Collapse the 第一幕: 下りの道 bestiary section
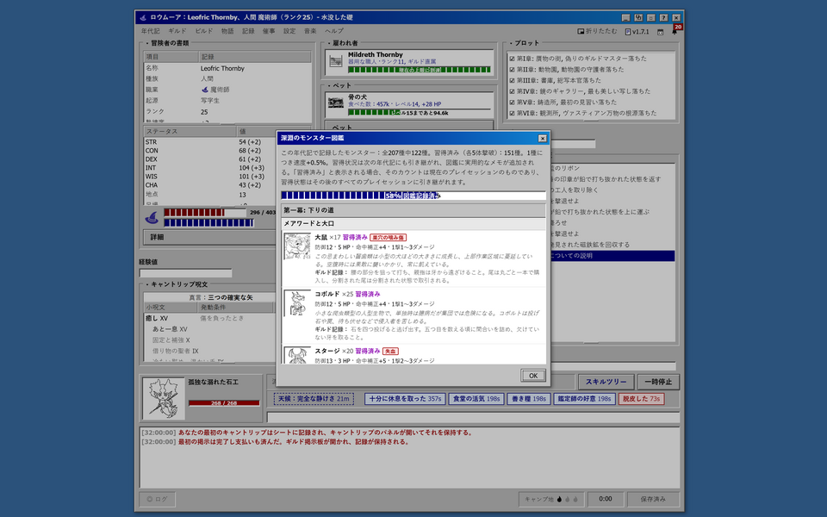Image resolution: width=827 pixels, height=517 pixels. (x=413, y=210)
